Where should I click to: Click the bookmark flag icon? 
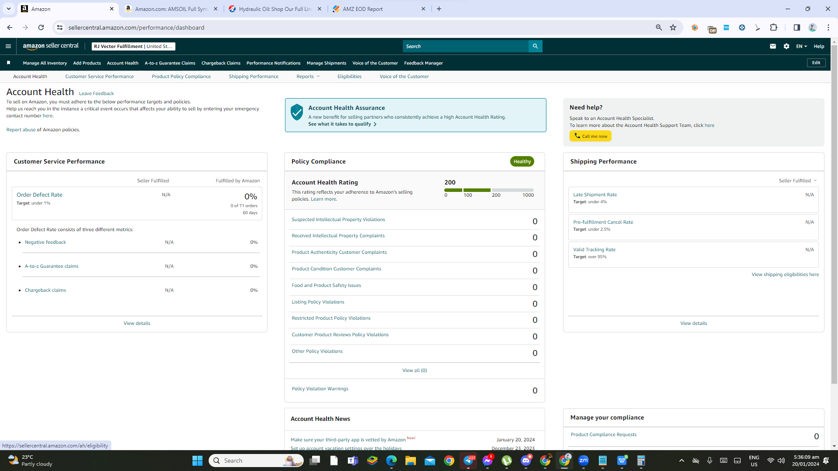[x=8, y=63]
